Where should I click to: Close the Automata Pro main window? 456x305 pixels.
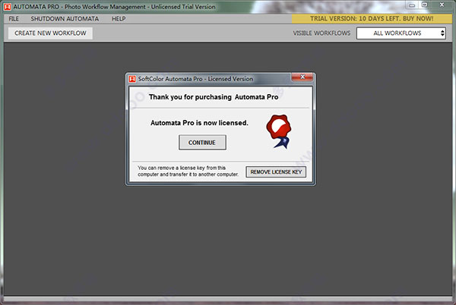tap(442, 5)
